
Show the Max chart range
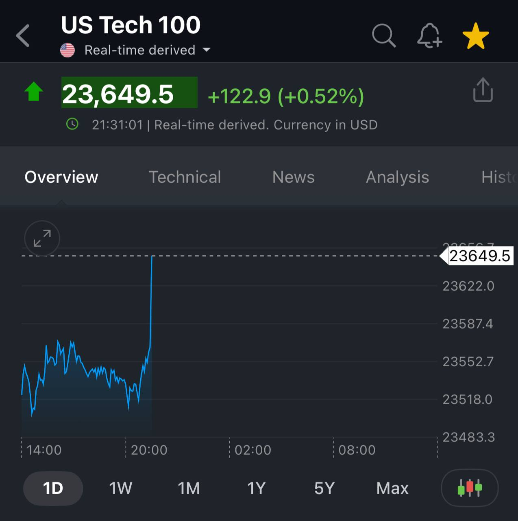[392, 488]
